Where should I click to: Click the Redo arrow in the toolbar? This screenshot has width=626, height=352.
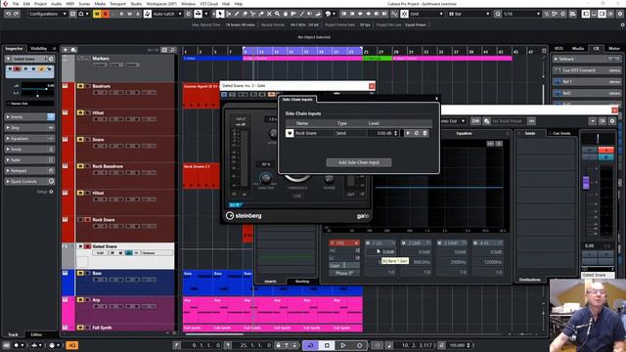coord(16,14)
